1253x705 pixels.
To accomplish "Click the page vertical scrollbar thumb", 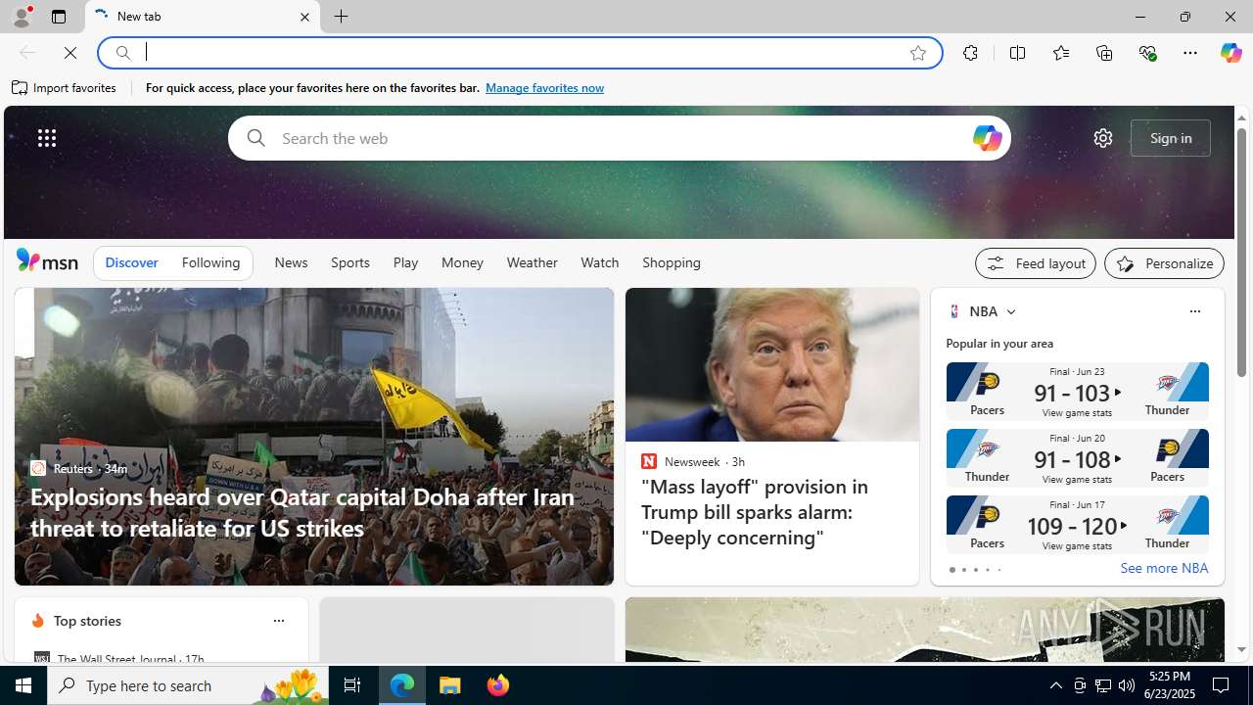I will pos(1241,253).
